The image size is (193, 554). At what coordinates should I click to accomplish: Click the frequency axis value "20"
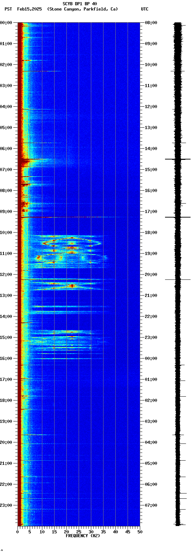[x=66, y=532]
